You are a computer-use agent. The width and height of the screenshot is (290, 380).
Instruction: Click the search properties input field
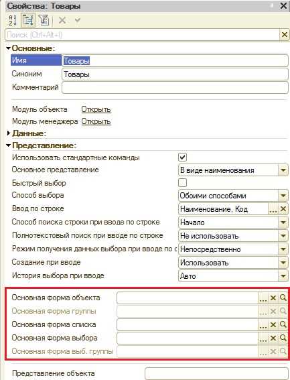click(142, 35)
